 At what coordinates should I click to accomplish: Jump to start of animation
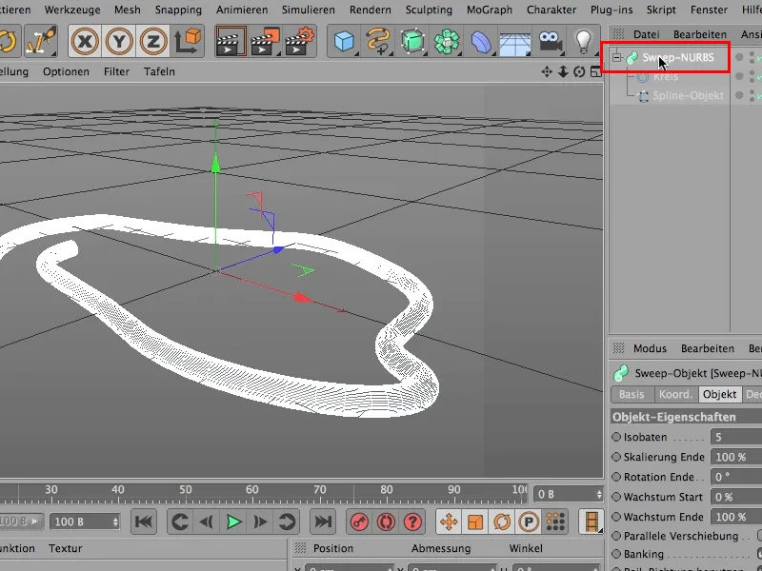(x=144, y=522)
